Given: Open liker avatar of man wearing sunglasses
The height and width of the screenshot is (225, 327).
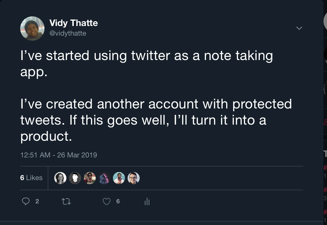Looking at the screenshot, I should [x=90, y=178].
